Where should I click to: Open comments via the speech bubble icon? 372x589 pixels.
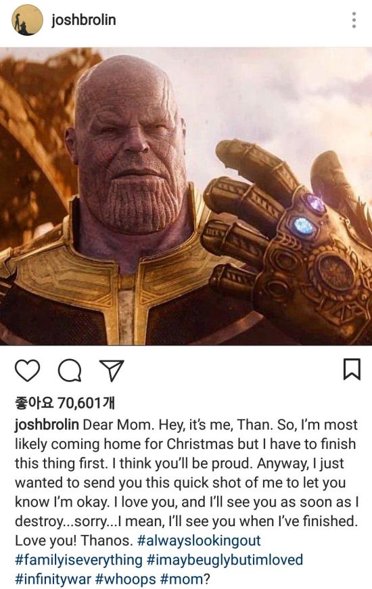click(x=70, y=371)
